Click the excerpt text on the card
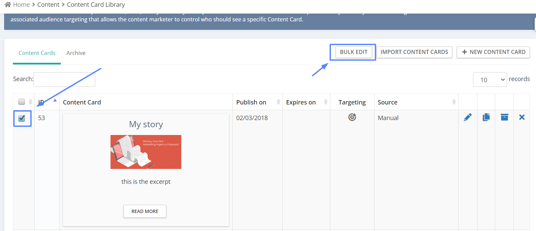536x231 pixels. click(146, 182)
